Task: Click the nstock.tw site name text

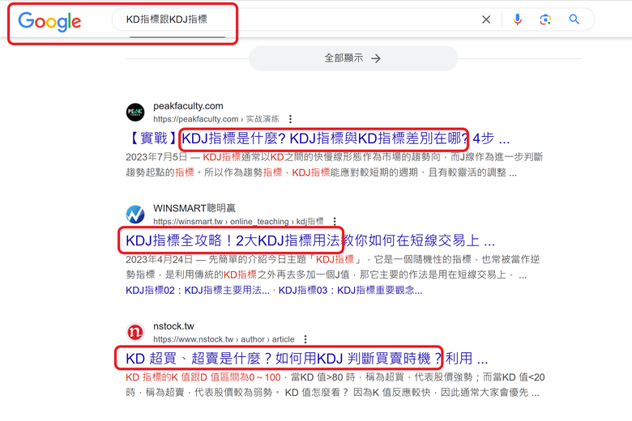Action: (173, 326)
